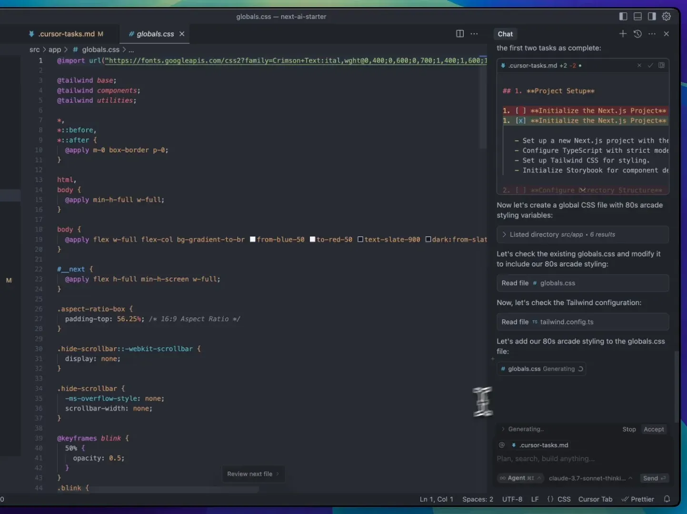Open chat history clock icon
Image resolution: width=687 pixels, height=514 pixels.
(637, 33)
